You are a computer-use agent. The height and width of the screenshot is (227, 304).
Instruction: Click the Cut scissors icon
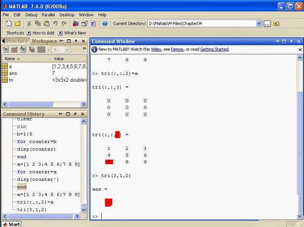click(29, 23)
